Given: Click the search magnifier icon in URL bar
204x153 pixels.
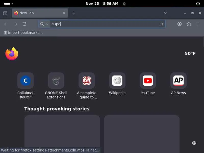Looking at the screenshot, I should 42,24.
